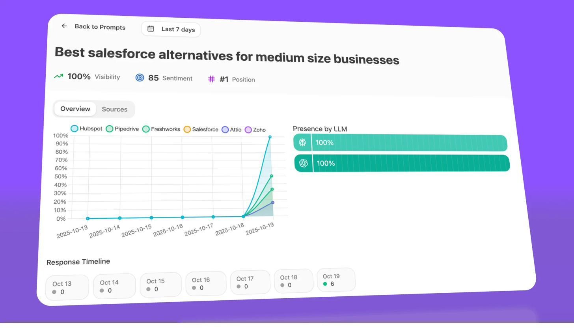Open the Last 7 days date range selector
The image size is (574, 331).
(x=171, y=29)
